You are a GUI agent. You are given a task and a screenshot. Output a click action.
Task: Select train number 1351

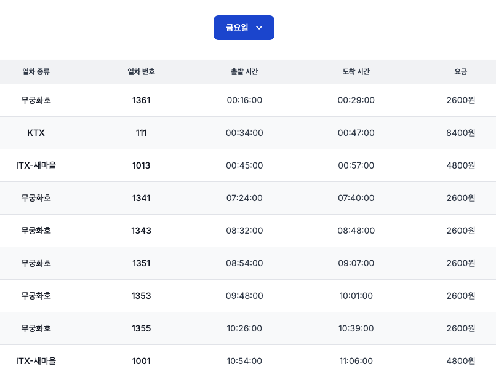[142, 263]
